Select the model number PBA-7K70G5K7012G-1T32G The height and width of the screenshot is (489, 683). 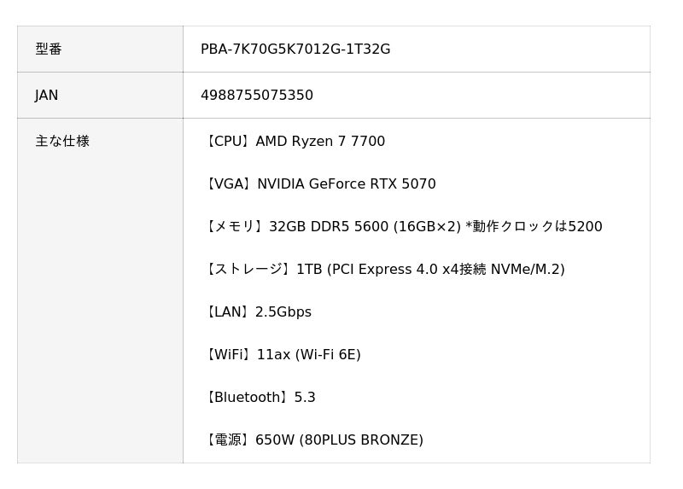click(x=295, y=49)
